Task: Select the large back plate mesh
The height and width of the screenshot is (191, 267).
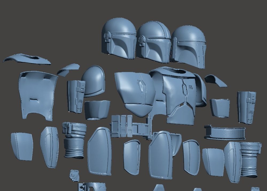Action: coord(38,96)
